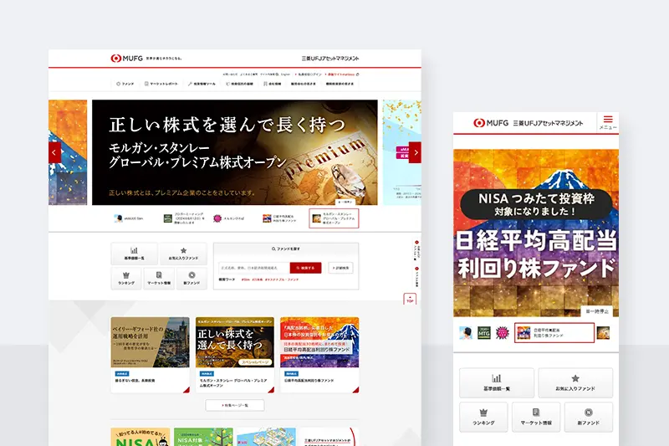Open the mobile 基準価額一覧 tile
The height and width of the screenshot is (446, 669).
pos(497,383)
